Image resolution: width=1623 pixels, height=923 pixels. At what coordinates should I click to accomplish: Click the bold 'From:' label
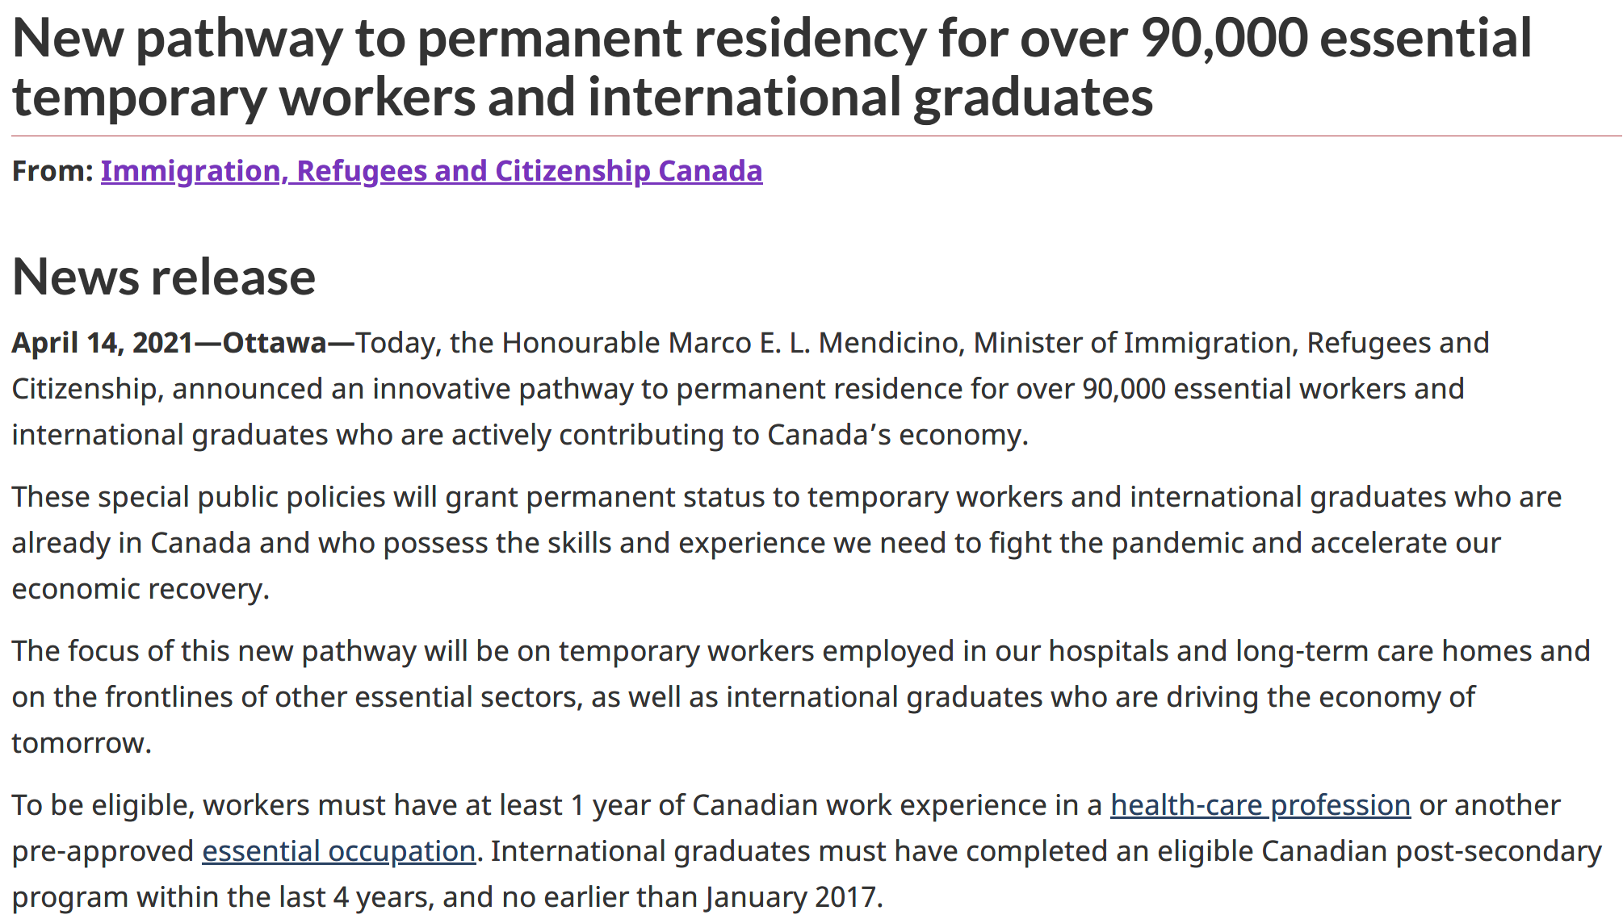(x=52, y=171)
